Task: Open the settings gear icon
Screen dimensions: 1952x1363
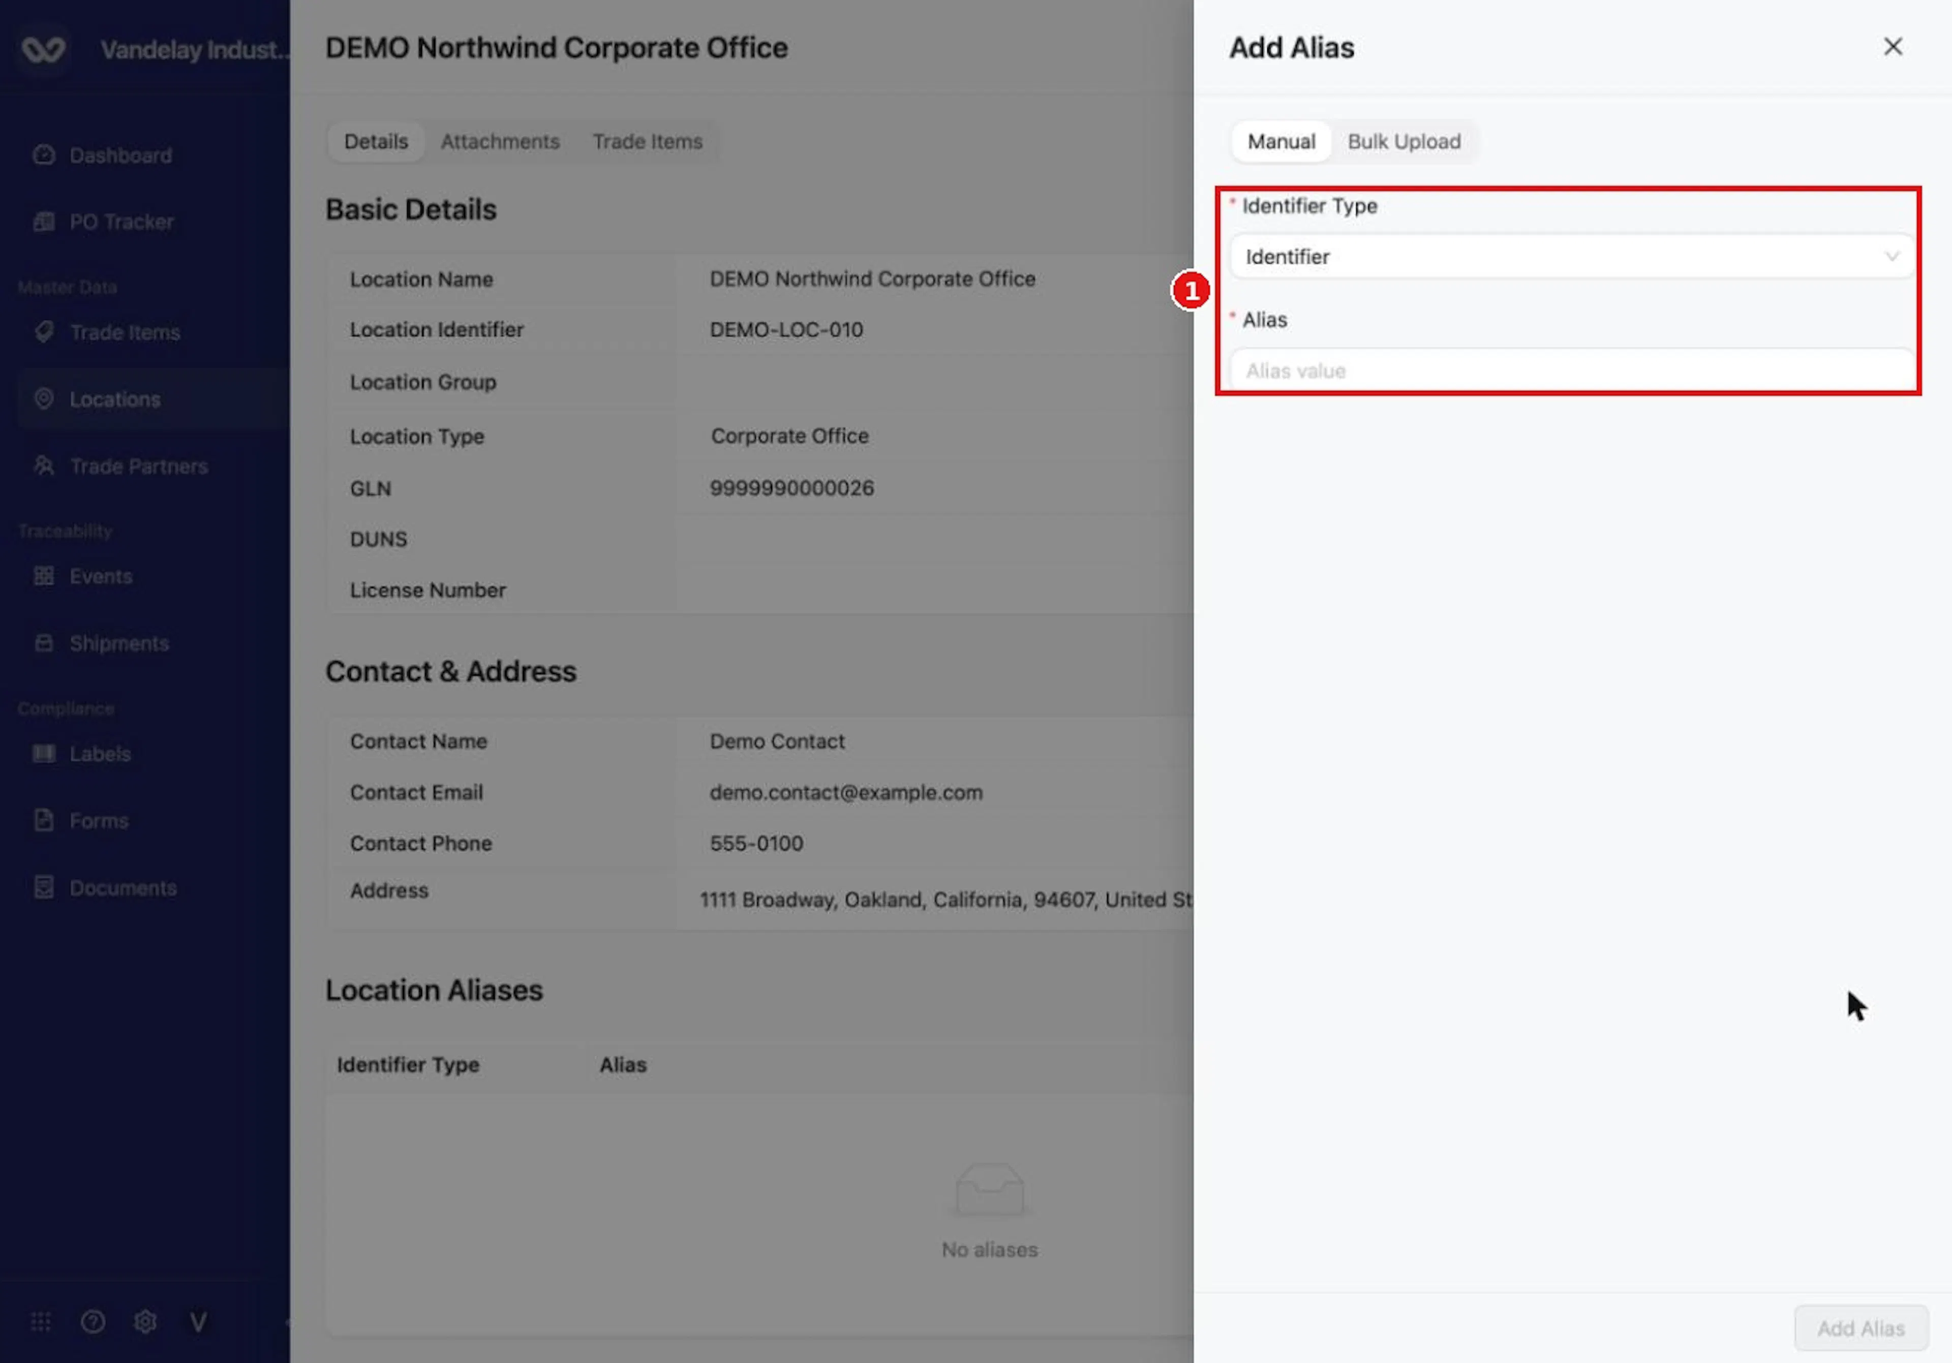Action: 145,1321
